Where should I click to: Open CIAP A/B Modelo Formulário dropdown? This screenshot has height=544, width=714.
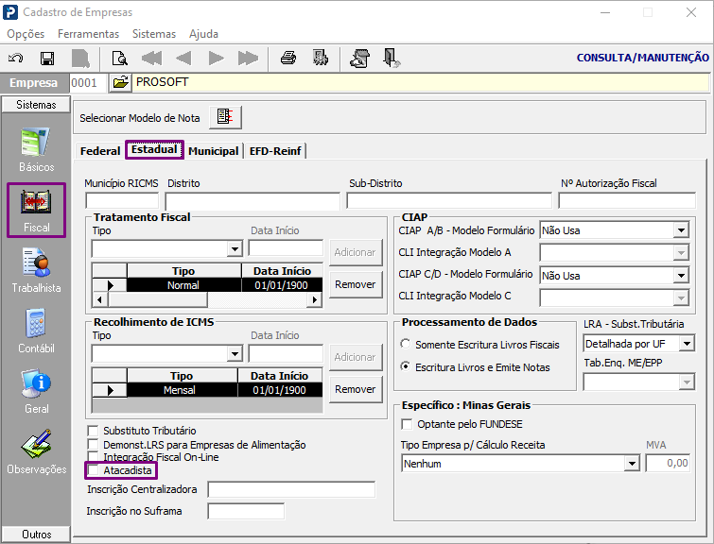681,230
